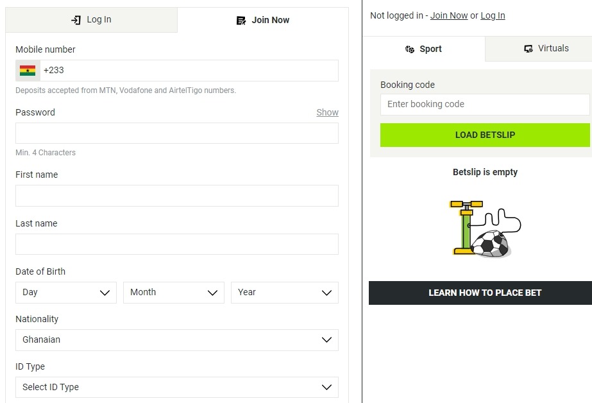Viewport: 592px width, 403px height.
Task: Open the Nationality dropdown showing Ghanaian
Action: (177, 340)
